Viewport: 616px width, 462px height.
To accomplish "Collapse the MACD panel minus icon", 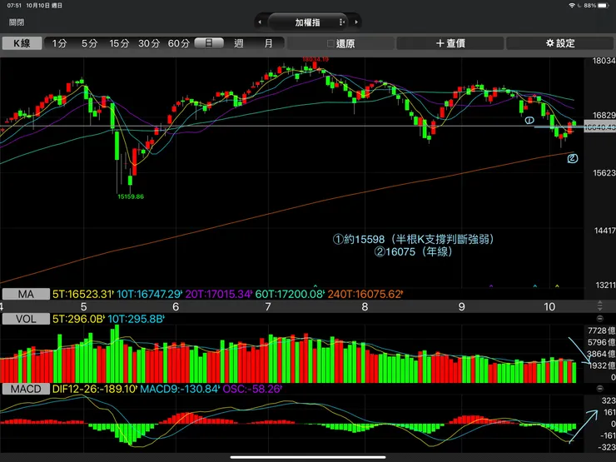I will click(x=600, y=389).
